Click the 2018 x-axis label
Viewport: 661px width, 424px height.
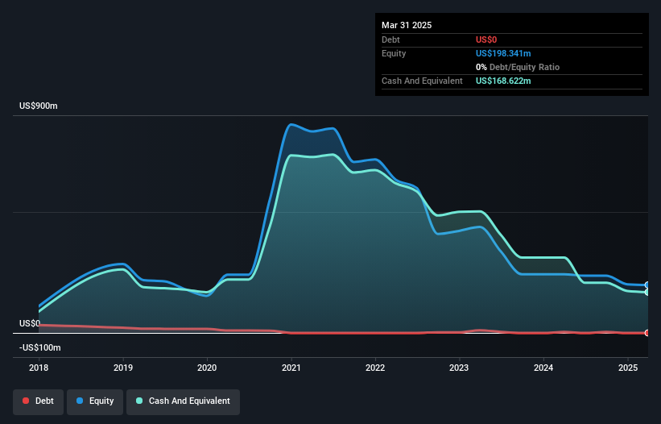39,368
